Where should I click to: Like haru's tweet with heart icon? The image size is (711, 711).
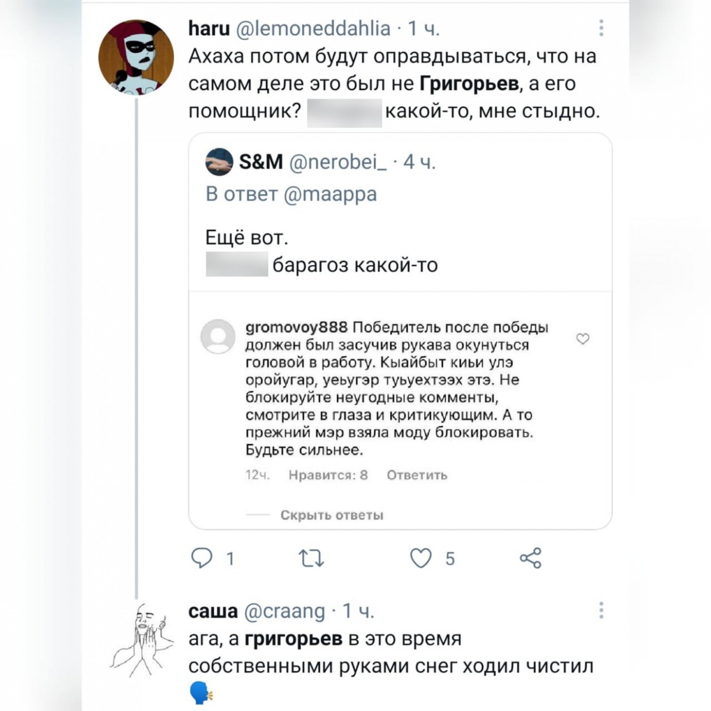tap(421, 558)
